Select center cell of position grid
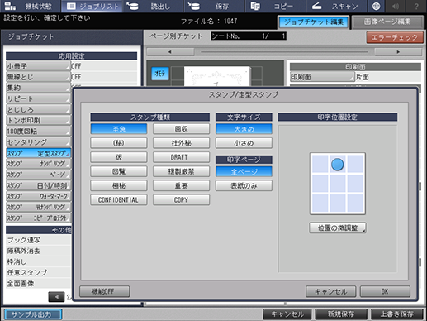 click(x=338, y=184)
